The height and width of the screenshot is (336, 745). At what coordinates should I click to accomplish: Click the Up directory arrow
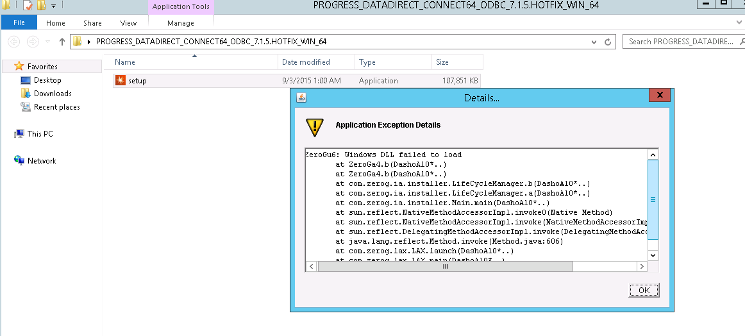(x=62, y=42)
